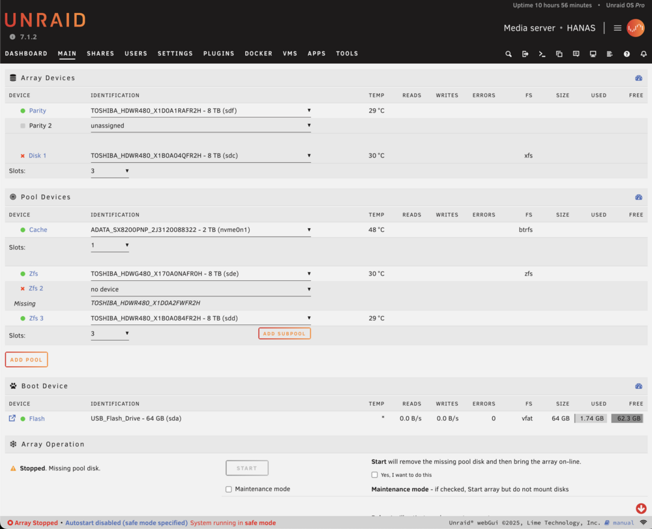
Task: Open the feedback icon in toolbar
Action: [576, 54]
